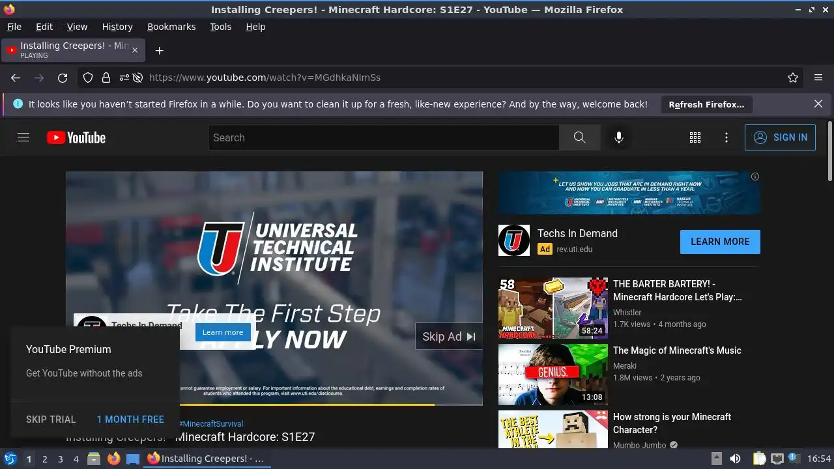Open the History menu
Viewport: 834px width, 469px height.
[117, 27]
